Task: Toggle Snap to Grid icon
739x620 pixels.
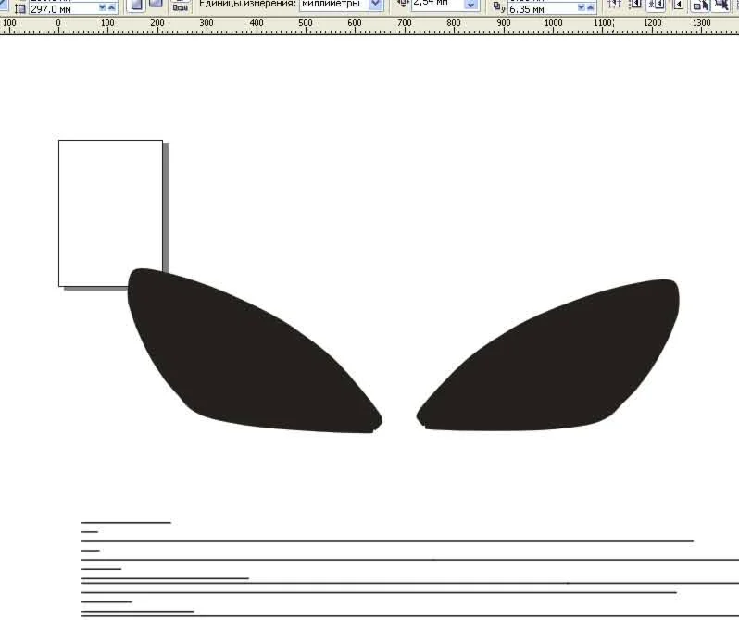Action: pyautogui.click(x=614, y=5)
